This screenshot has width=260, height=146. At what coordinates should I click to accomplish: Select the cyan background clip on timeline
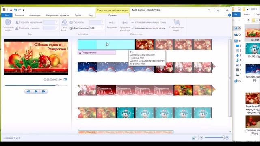[x=106, y=45]
